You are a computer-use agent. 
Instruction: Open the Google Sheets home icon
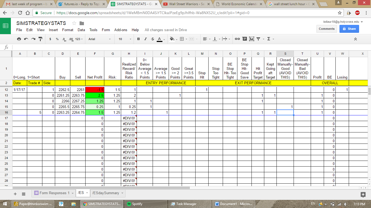coord(5,26)
